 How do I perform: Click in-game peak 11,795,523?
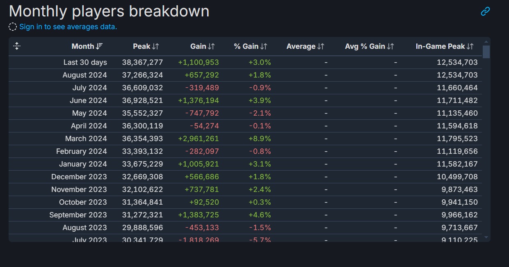[457, 139]
